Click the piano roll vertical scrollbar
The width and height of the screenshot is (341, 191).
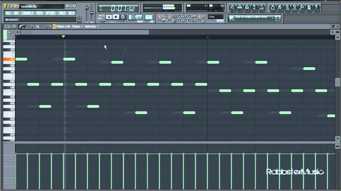pos(338,83)
